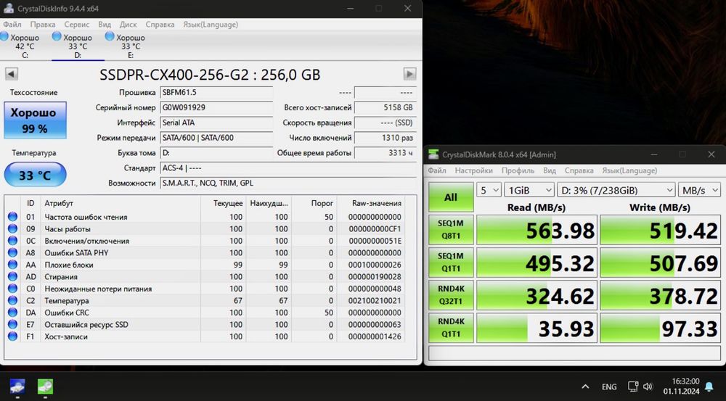Open Профиль menu in CrystalDiskMark
The image size is (726, 401).
pyautogui.click(x=518, y=170)
